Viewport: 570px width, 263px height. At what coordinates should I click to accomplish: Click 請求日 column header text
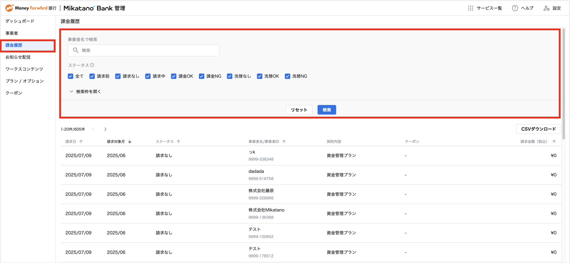click(x=71, y=141)
